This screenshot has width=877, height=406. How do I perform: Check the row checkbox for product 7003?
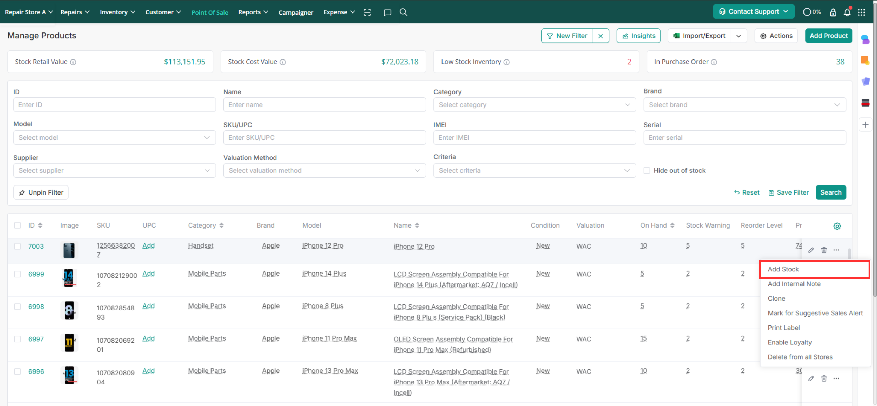tap(17, 247)
